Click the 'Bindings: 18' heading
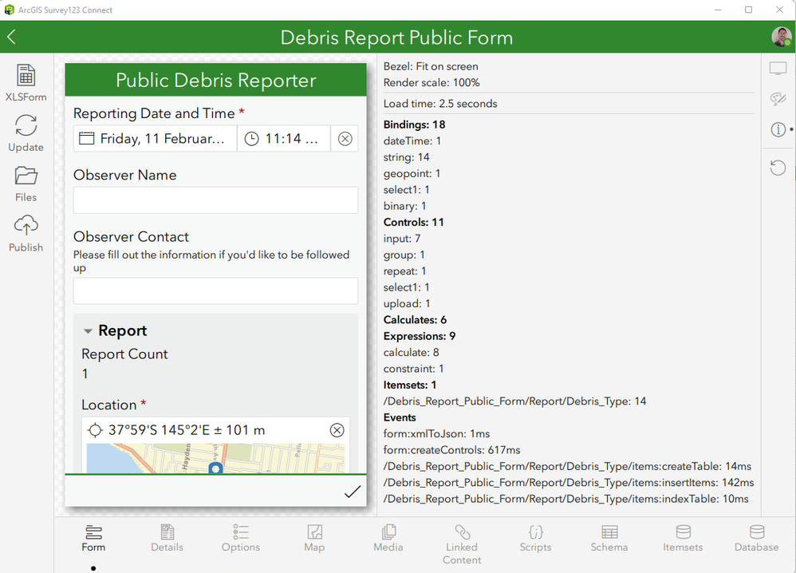Viewport: 796px width, 573px height. [x=414, y=124]
